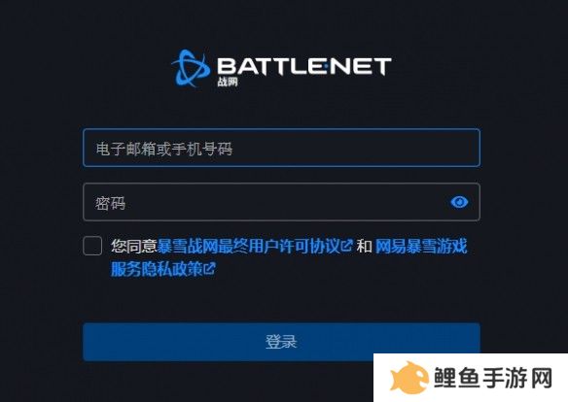The height and width of the screenshot is (402, 568).
Task: Click the orange fish watermark logo
Action: tap(408, 378)
